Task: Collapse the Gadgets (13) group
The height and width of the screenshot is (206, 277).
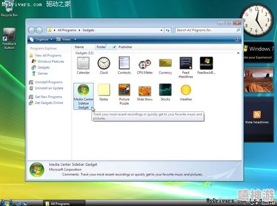Action: click(x=238, y=53)
